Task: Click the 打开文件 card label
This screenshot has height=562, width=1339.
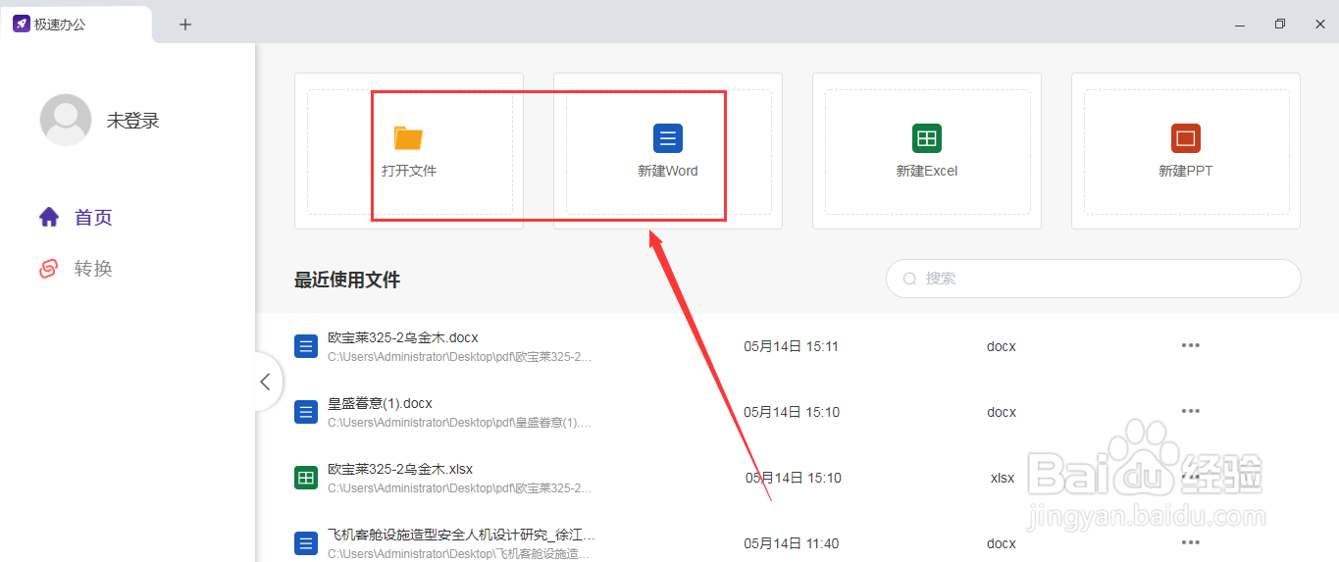Action: (409, 171)
